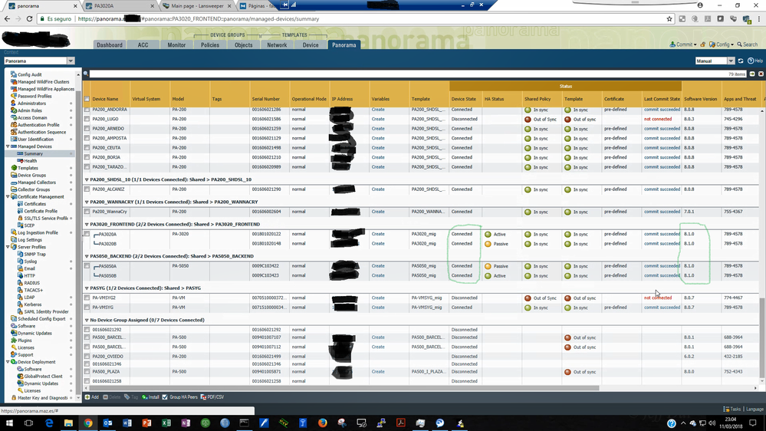The image size is (766, 431).
Task: Click not connected link for PA200_LUGO
Action: pyautogui.click(x=658, y=119)
